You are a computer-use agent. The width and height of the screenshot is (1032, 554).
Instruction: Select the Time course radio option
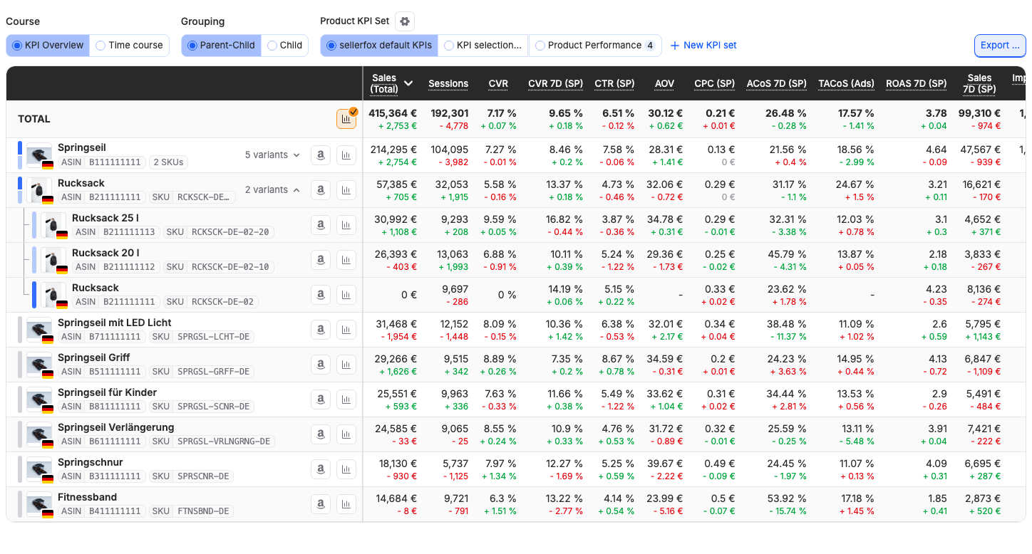[x=130, y=46]
